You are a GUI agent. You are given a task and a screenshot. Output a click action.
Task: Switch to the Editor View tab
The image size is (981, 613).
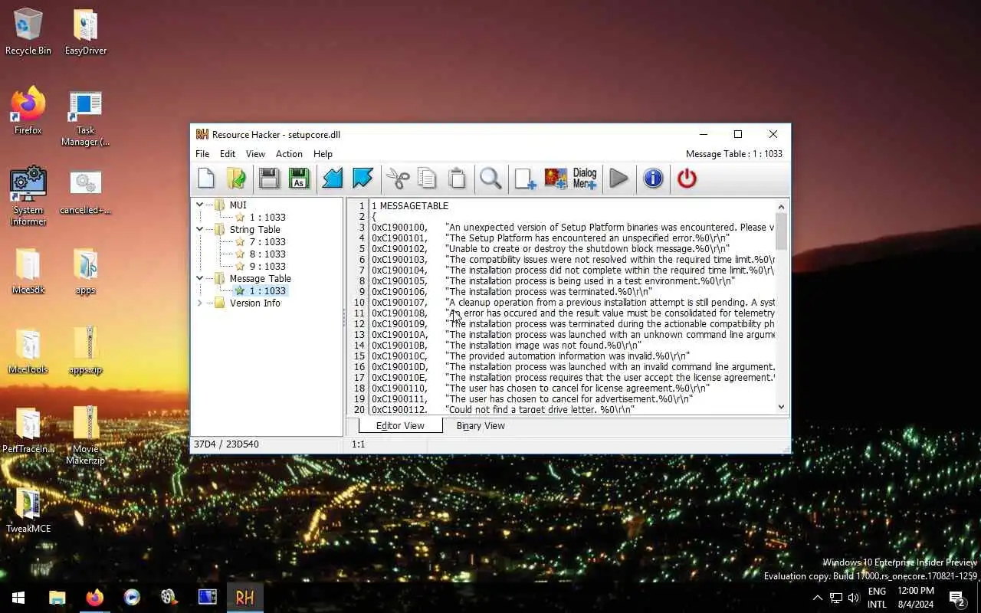(400, 425)
